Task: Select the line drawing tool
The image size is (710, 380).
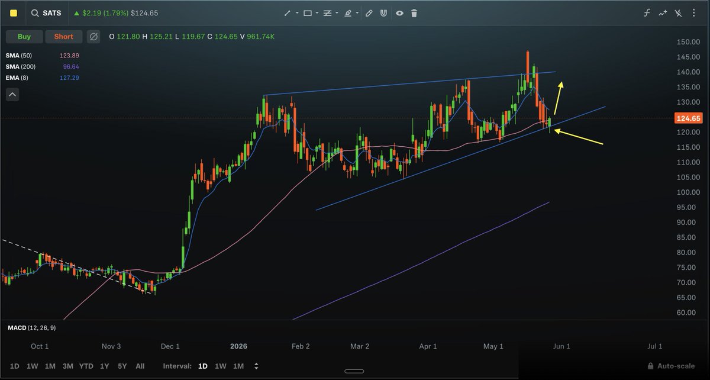Action: [288, 13]
